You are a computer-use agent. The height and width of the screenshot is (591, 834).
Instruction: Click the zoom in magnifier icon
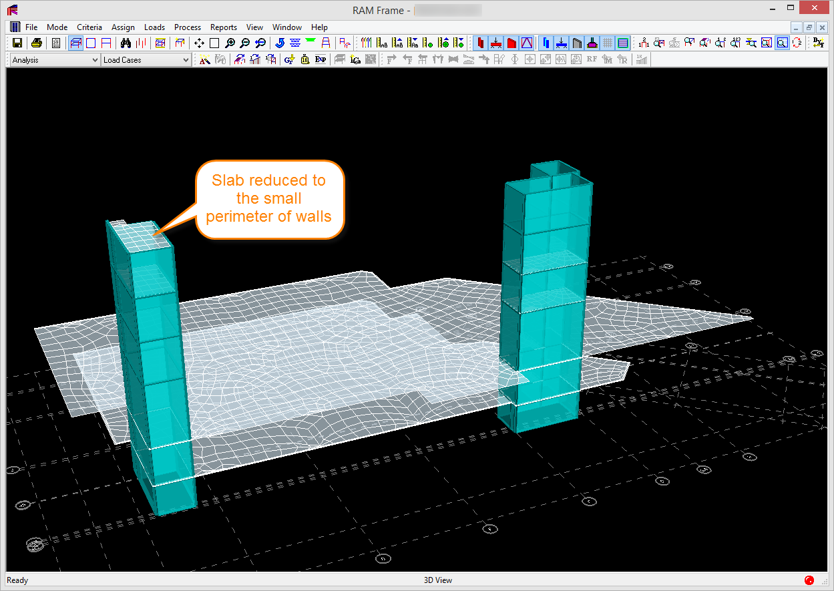pyautogui.click(x=230, y=43)
